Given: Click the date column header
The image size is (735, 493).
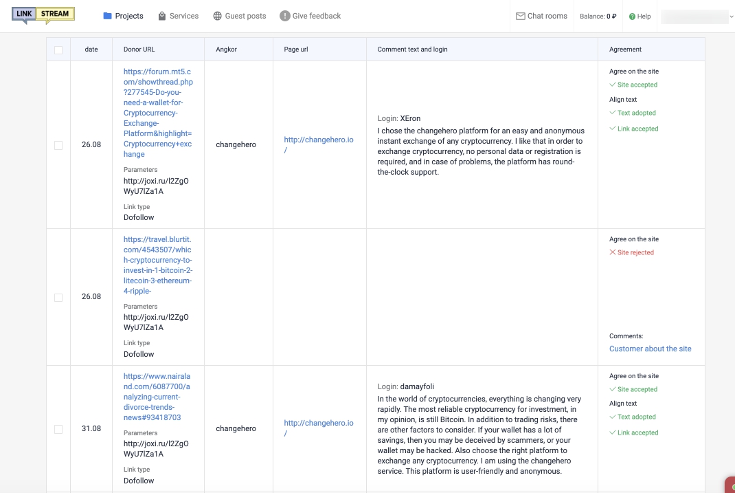Looking at the screenshot, I should pyautogui.click(x=91, y=50).
